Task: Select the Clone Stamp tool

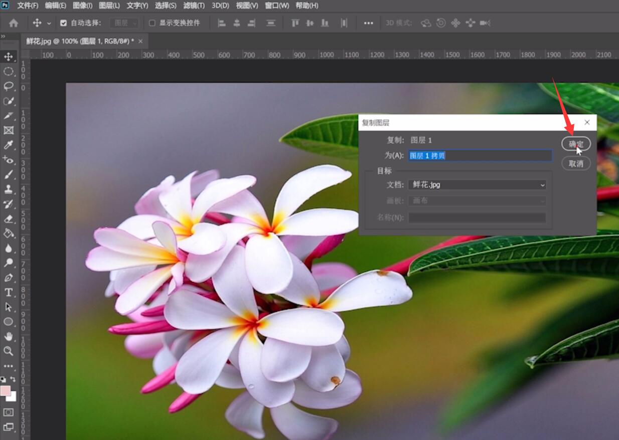Action: click(9, 189)
